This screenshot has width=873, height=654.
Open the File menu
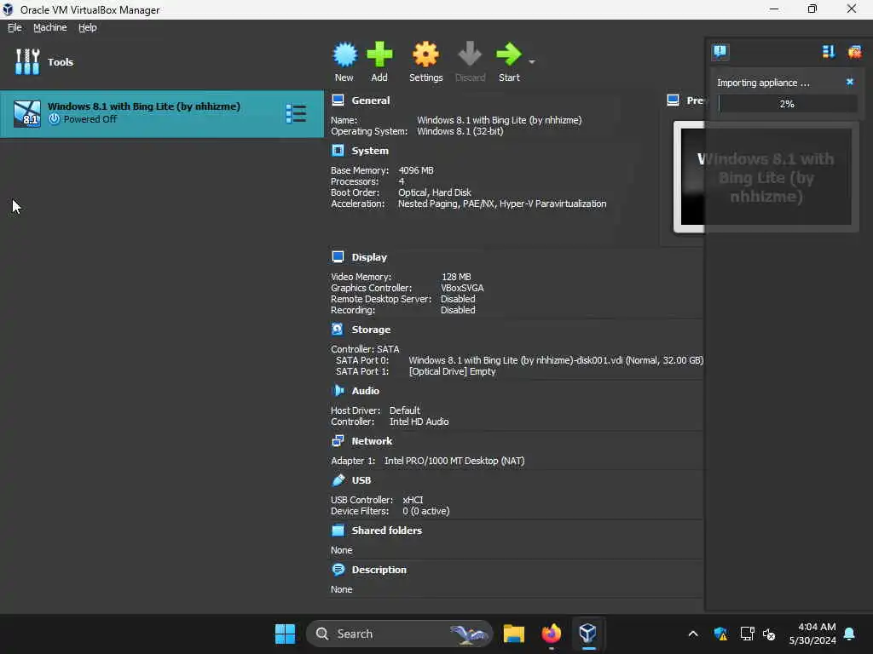pos(14,27)
